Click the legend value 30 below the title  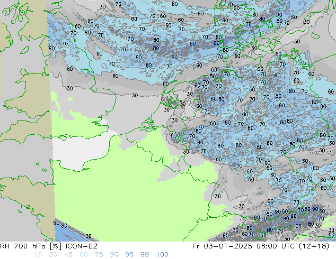click(53, 255)
